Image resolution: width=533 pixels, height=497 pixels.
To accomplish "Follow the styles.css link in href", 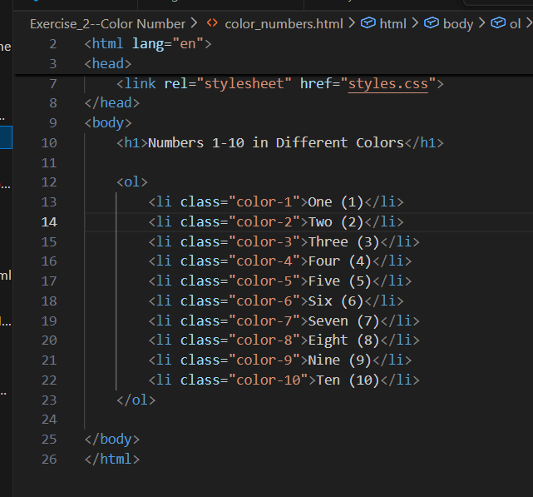I will point(387,83).
